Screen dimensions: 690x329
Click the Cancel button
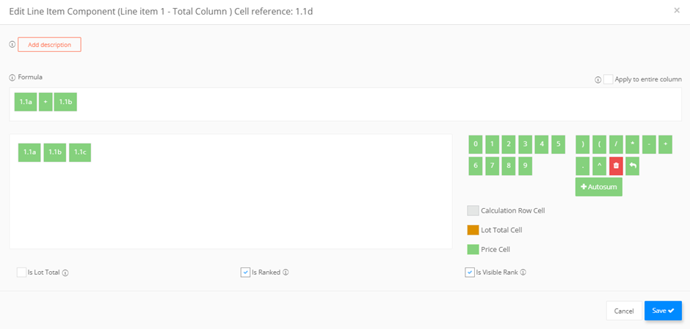click(623, 311)
